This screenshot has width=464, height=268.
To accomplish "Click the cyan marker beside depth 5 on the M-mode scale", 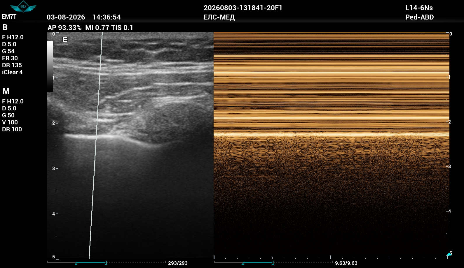I will [x=449, y=254].
